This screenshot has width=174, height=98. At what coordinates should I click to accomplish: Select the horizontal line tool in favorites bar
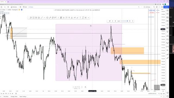pyautogui.click(x=45, y=18)
